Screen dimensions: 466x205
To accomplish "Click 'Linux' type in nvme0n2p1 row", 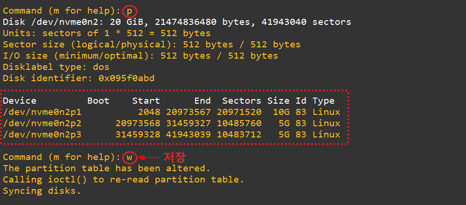I will pyautogui.click(x=326, y=112).
